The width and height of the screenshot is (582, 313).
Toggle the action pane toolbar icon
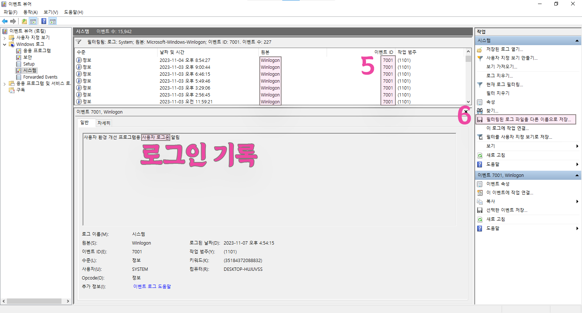[53, 21]
